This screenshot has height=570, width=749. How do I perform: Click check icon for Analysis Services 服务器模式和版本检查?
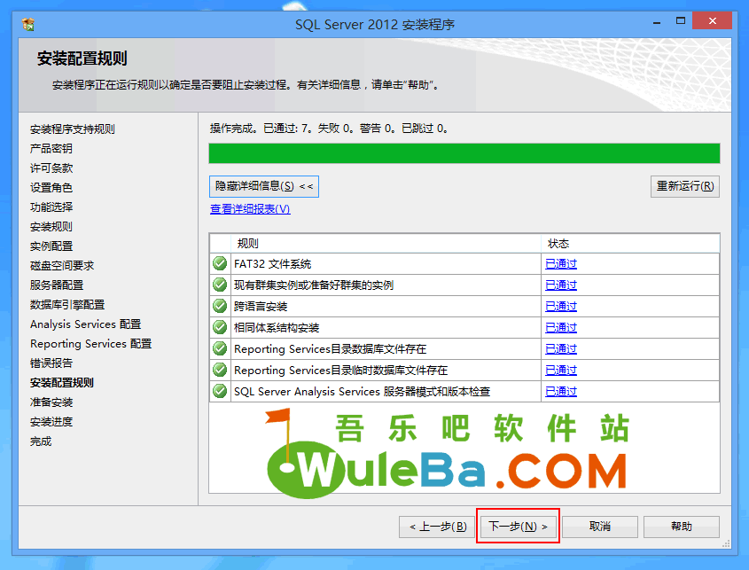click(x=220, y=391)
